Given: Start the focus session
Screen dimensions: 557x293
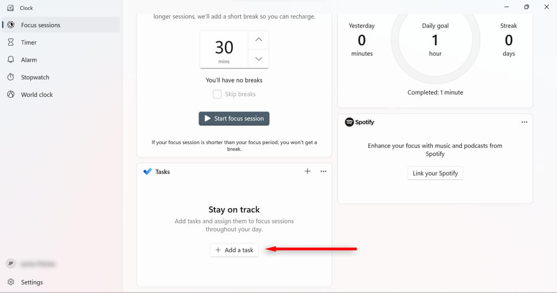Looking at the screenshot, I should 234,119.
